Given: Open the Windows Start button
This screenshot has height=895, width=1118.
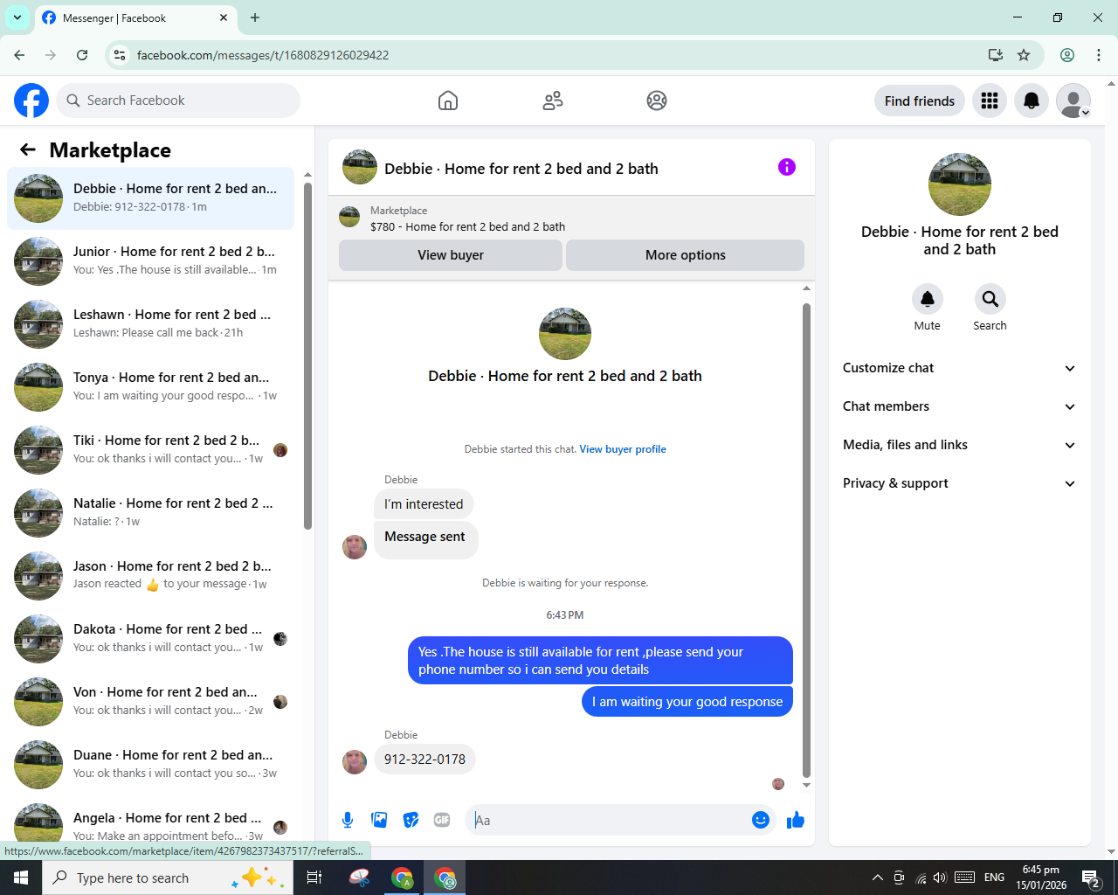Looking at the screenshot, I should tap(21, 878).
